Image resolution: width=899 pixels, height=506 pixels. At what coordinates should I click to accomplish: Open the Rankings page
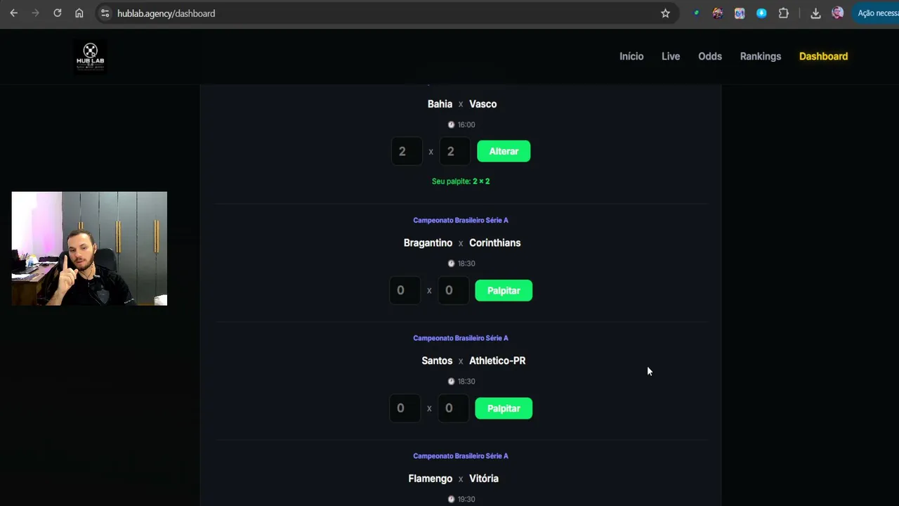coord(761,56)
